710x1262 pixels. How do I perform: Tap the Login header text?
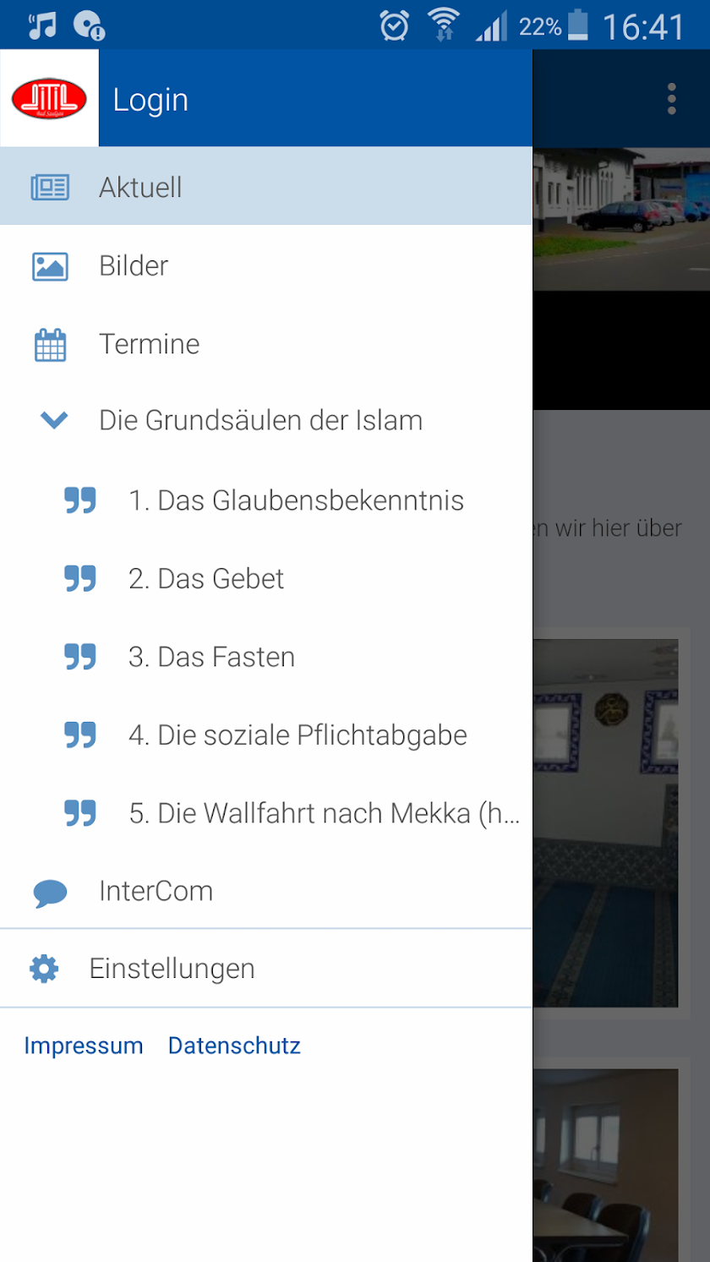pyautogui.click(x=150, y=100)
